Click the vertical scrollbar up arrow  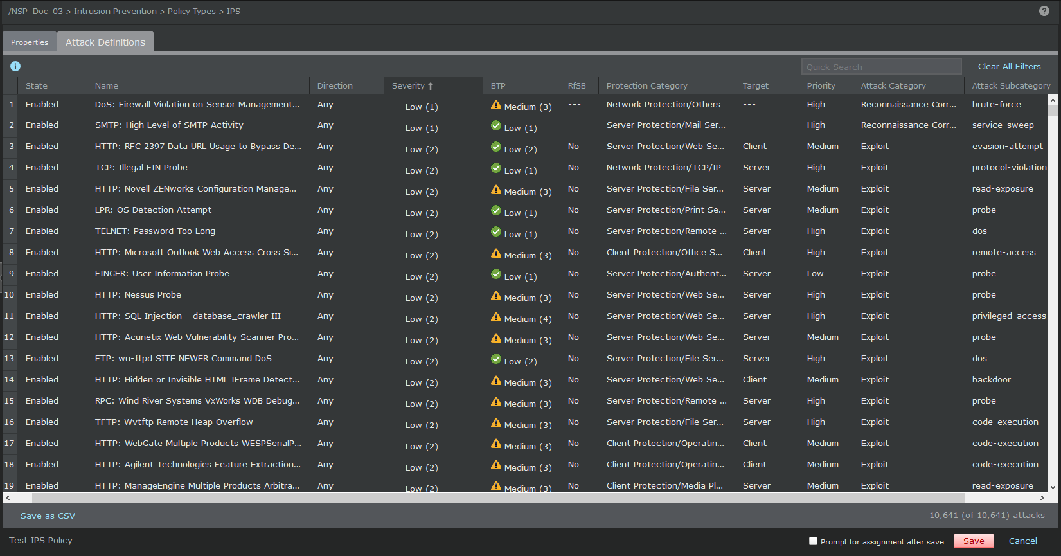pos(1053,100)
